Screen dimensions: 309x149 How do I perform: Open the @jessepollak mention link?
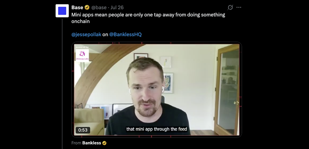pos(86,34)
